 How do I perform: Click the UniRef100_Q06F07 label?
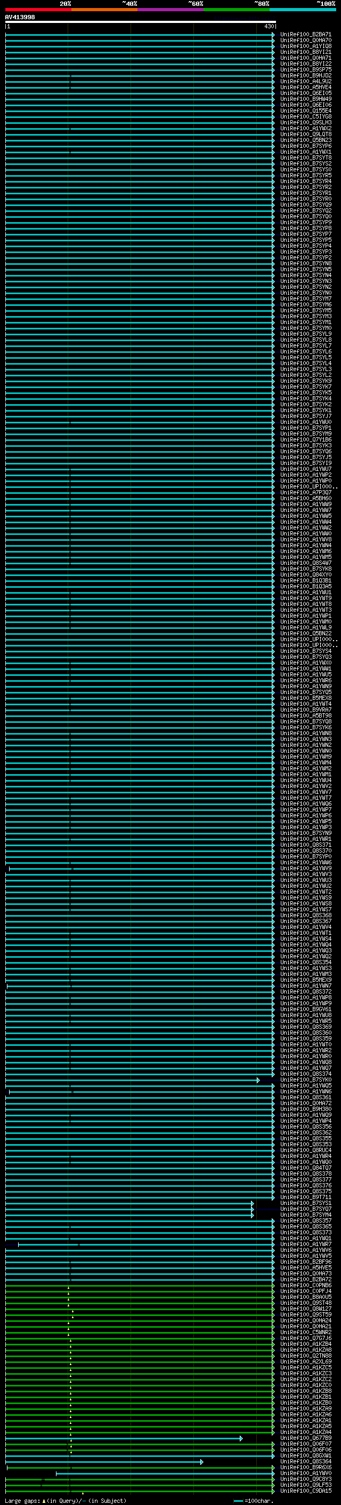[x=306, y=1444]
